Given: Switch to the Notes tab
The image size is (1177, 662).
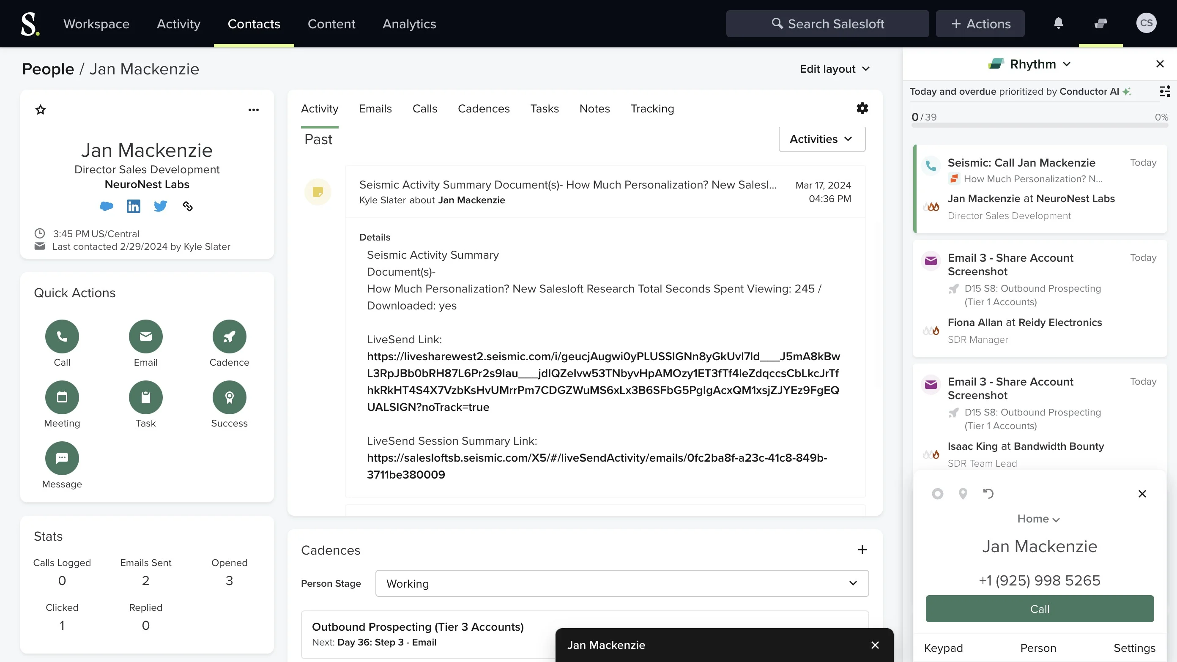Looking at the screenshot, I should (595, 109).
